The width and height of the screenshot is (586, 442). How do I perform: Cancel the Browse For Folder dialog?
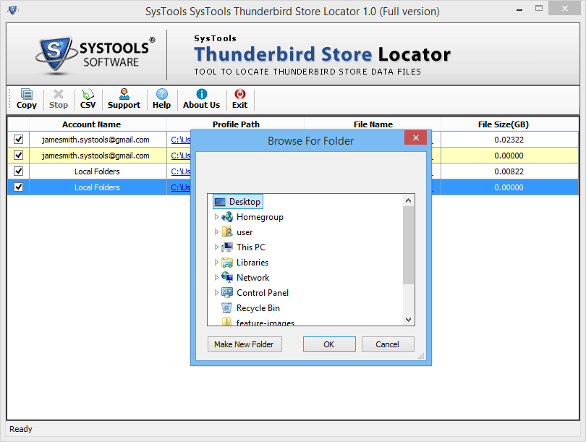pos(388,344)
